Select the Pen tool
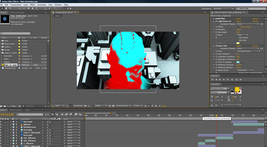Viewport: 267px width, 147px height. pos(33,8)
